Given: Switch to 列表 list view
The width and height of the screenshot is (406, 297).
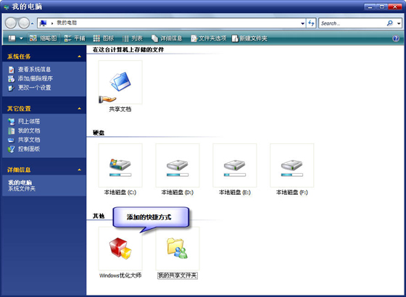Looking at the screenshot, I should pyautogui.click(x=132, y=38).
